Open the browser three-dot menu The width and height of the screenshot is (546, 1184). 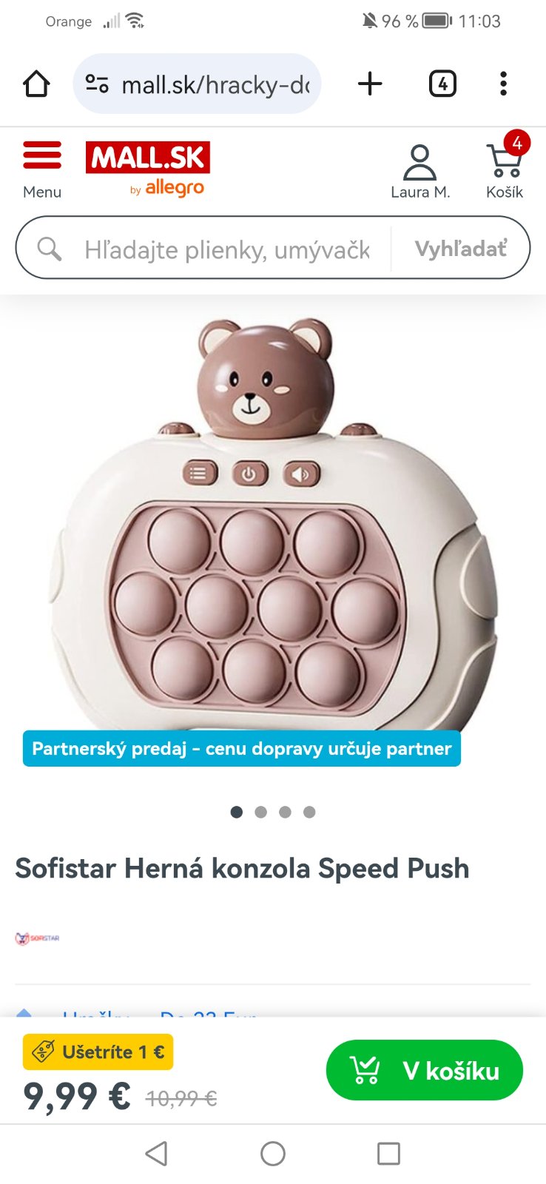503,84
